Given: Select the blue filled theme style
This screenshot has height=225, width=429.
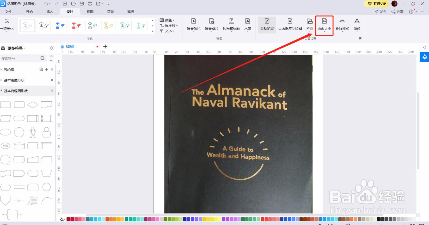Looking at the screenshot, I should point(60,26).
